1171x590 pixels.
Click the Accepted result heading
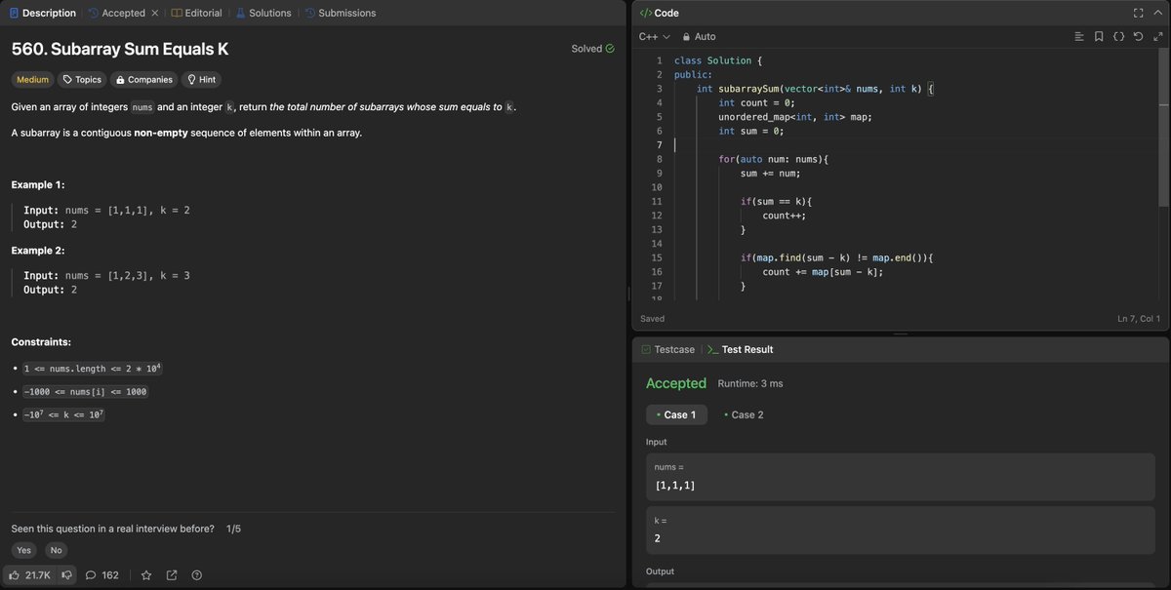(676, 383)
